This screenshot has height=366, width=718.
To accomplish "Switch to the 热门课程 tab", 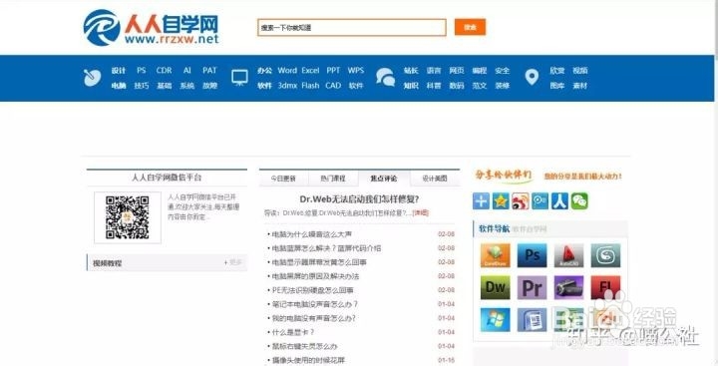I will (x=333, y=179).
